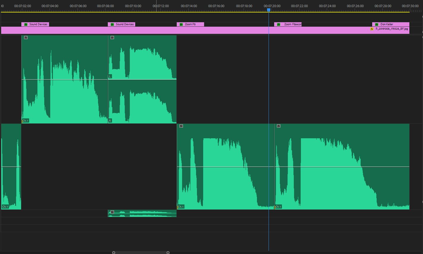Click the Ch. 1 label on the cut-off clip at far left
The image size is (423, 254).
[x=5, y=207]
